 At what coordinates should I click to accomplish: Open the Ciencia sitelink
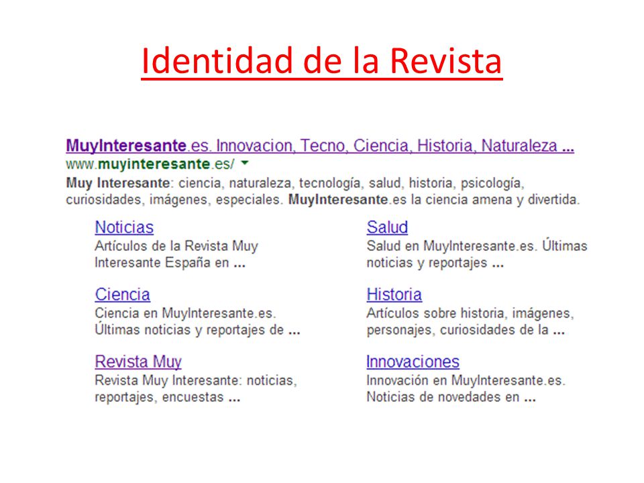click(122, 294)
